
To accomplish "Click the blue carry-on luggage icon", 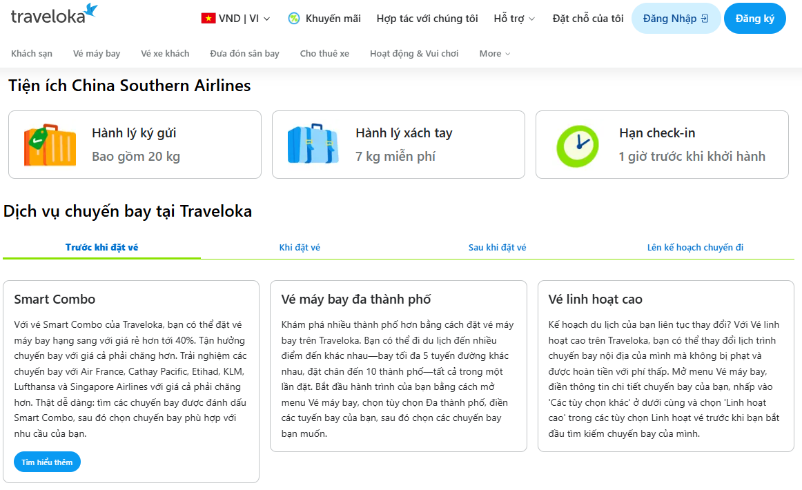I will tap(313, 144).
